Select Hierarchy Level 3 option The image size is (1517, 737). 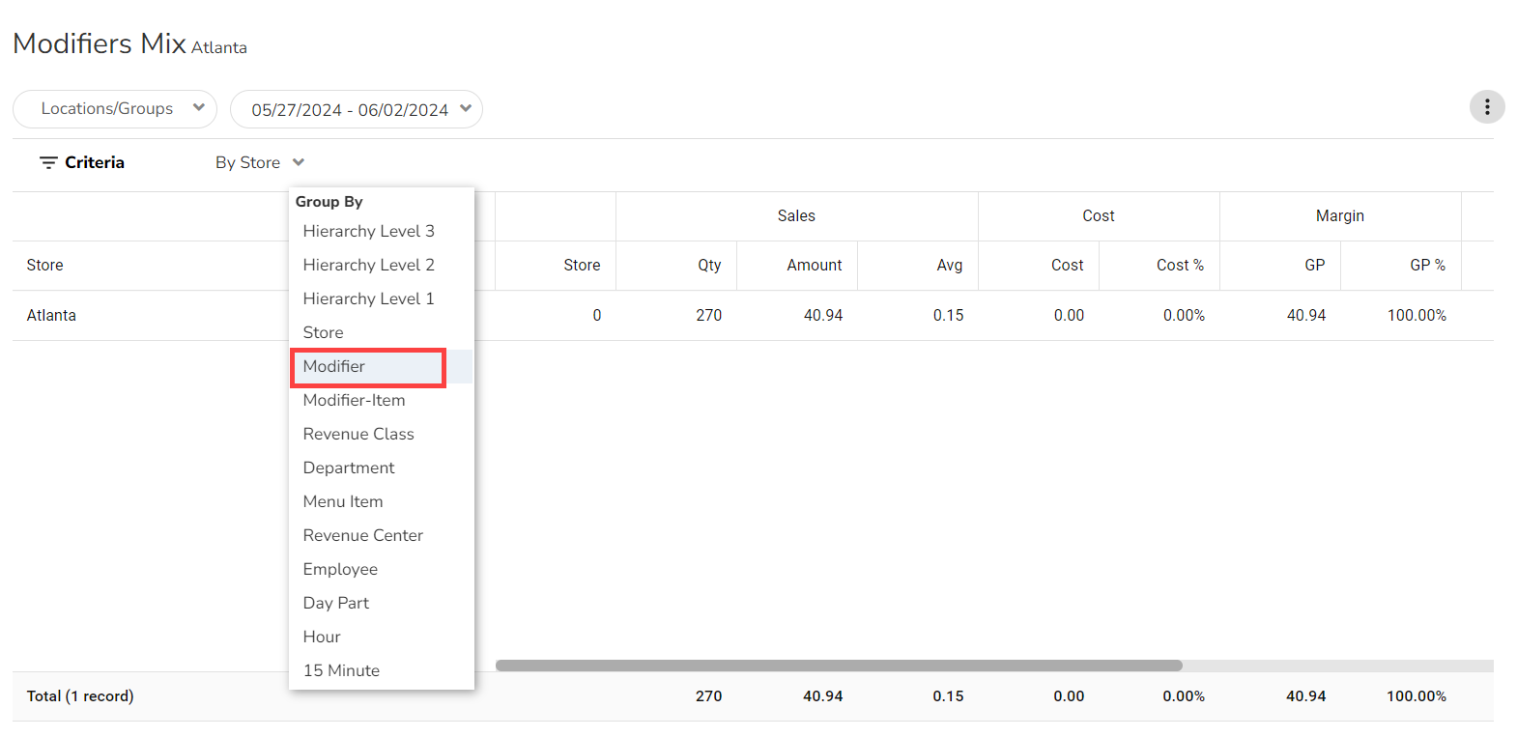pos(368,231)
